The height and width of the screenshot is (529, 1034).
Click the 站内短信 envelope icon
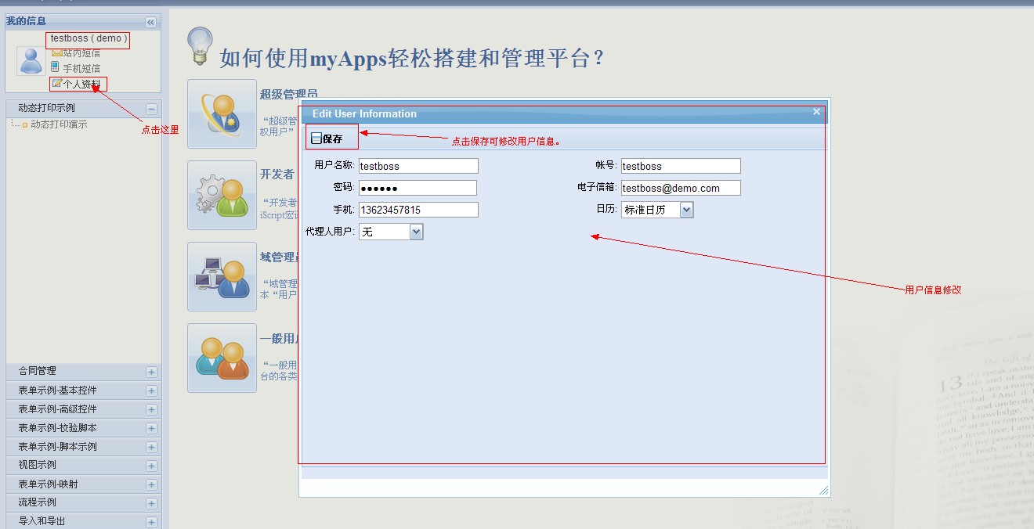pos(56,53)
